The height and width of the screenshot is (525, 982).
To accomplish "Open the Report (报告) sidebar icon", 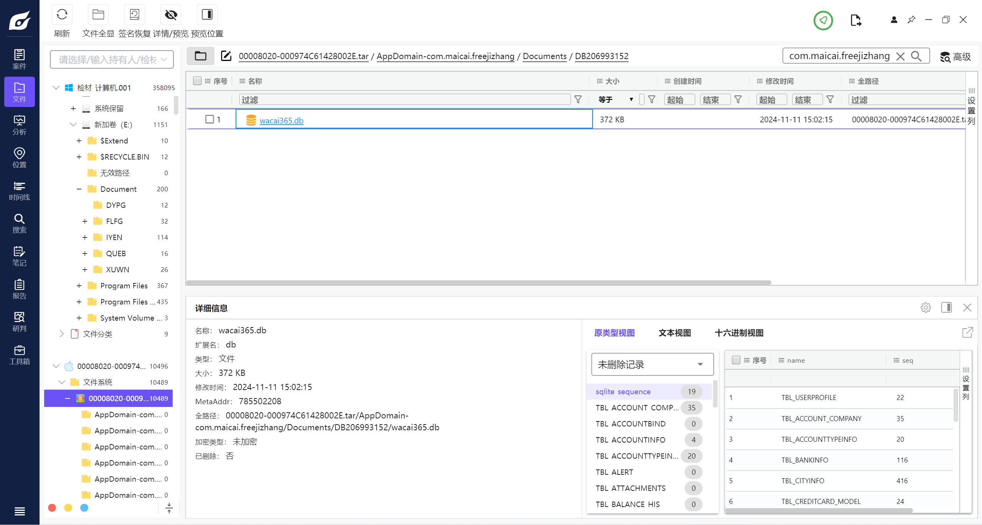I will pos(19,289).
